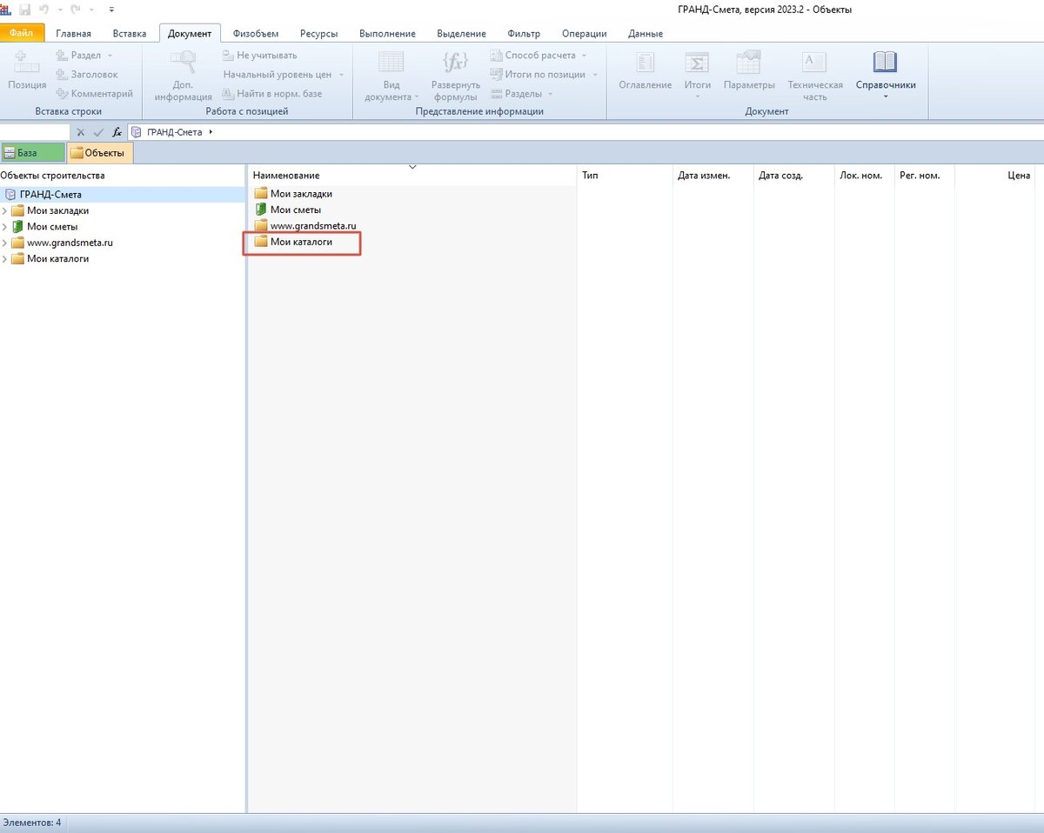This screenshot has height=833, width=1044.
Task: Open the Вид документа menu
Action: 391,76
